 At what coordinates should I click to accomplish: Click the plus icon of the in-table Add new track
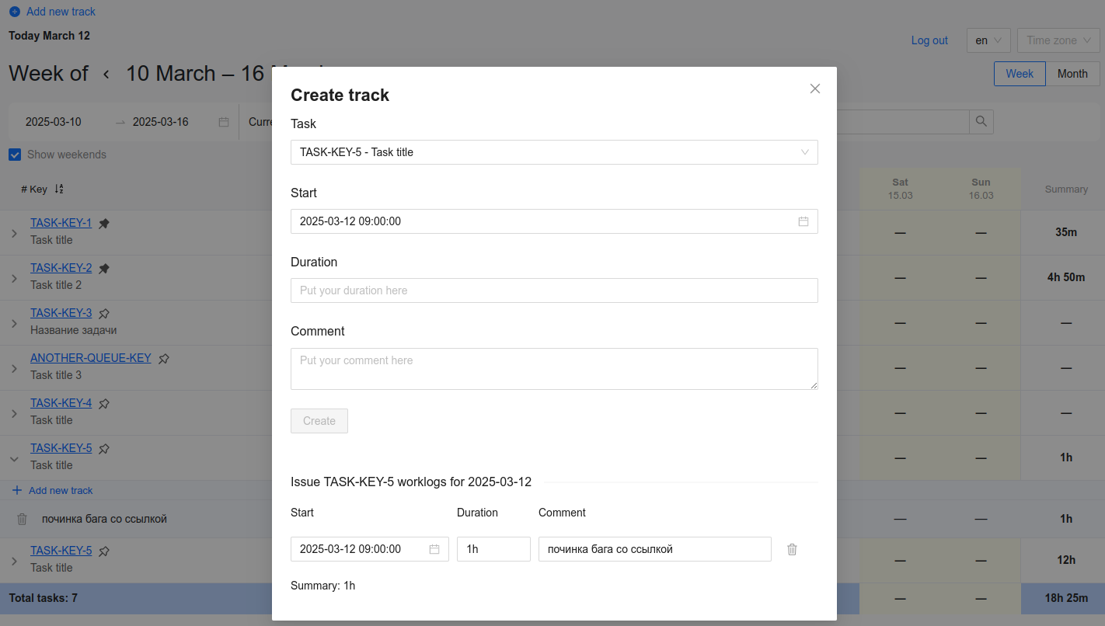point(17,490)
